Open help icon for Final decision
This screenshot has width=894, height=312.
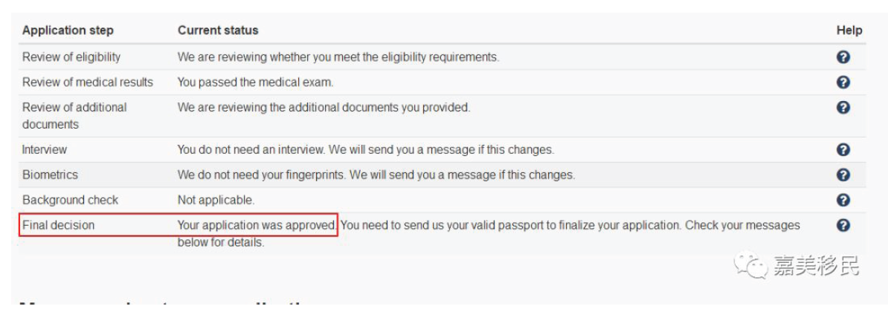[843, 225]
